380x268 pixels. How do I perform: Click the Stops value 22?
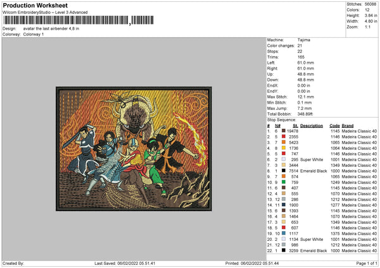(x=300, y=51)
